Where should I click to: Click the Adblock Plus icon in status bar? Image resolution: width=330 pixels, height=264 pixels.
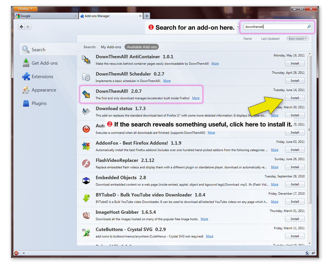(x=16, y=253)
